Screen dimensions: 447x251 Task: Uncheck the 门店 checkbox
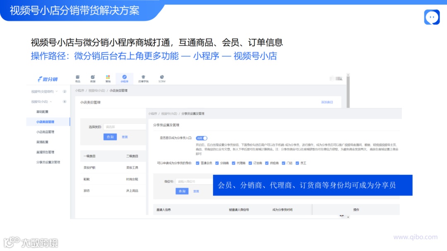click(284, 163)
